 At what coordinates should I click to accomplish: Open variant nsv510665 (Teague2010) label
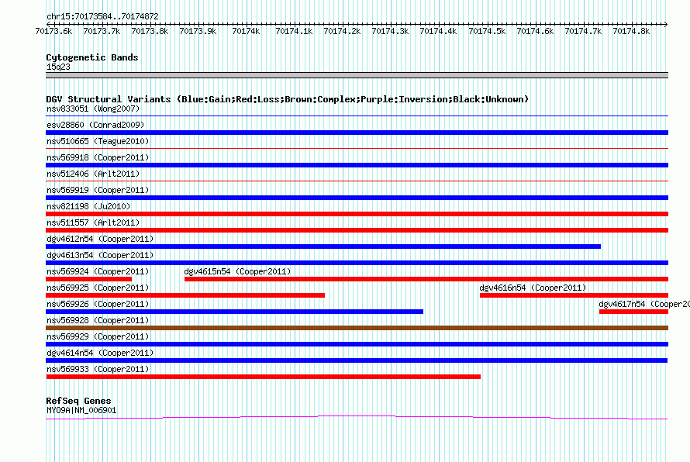(x=98, y=141)
